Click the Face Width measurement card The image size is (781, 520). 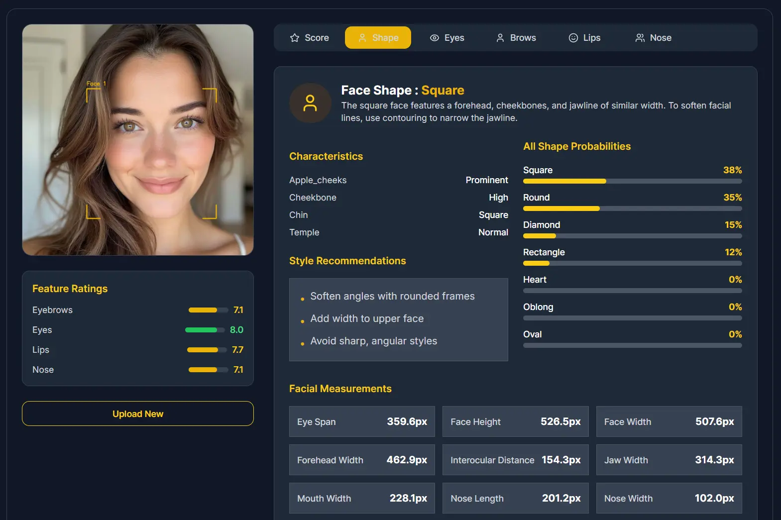[x=669, y=421]
